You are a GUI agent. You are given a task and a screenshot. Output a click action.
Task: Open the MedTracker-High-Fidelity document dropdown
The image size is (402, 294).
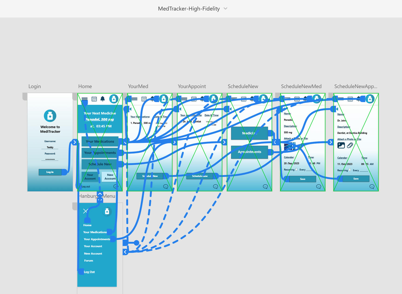225,9
